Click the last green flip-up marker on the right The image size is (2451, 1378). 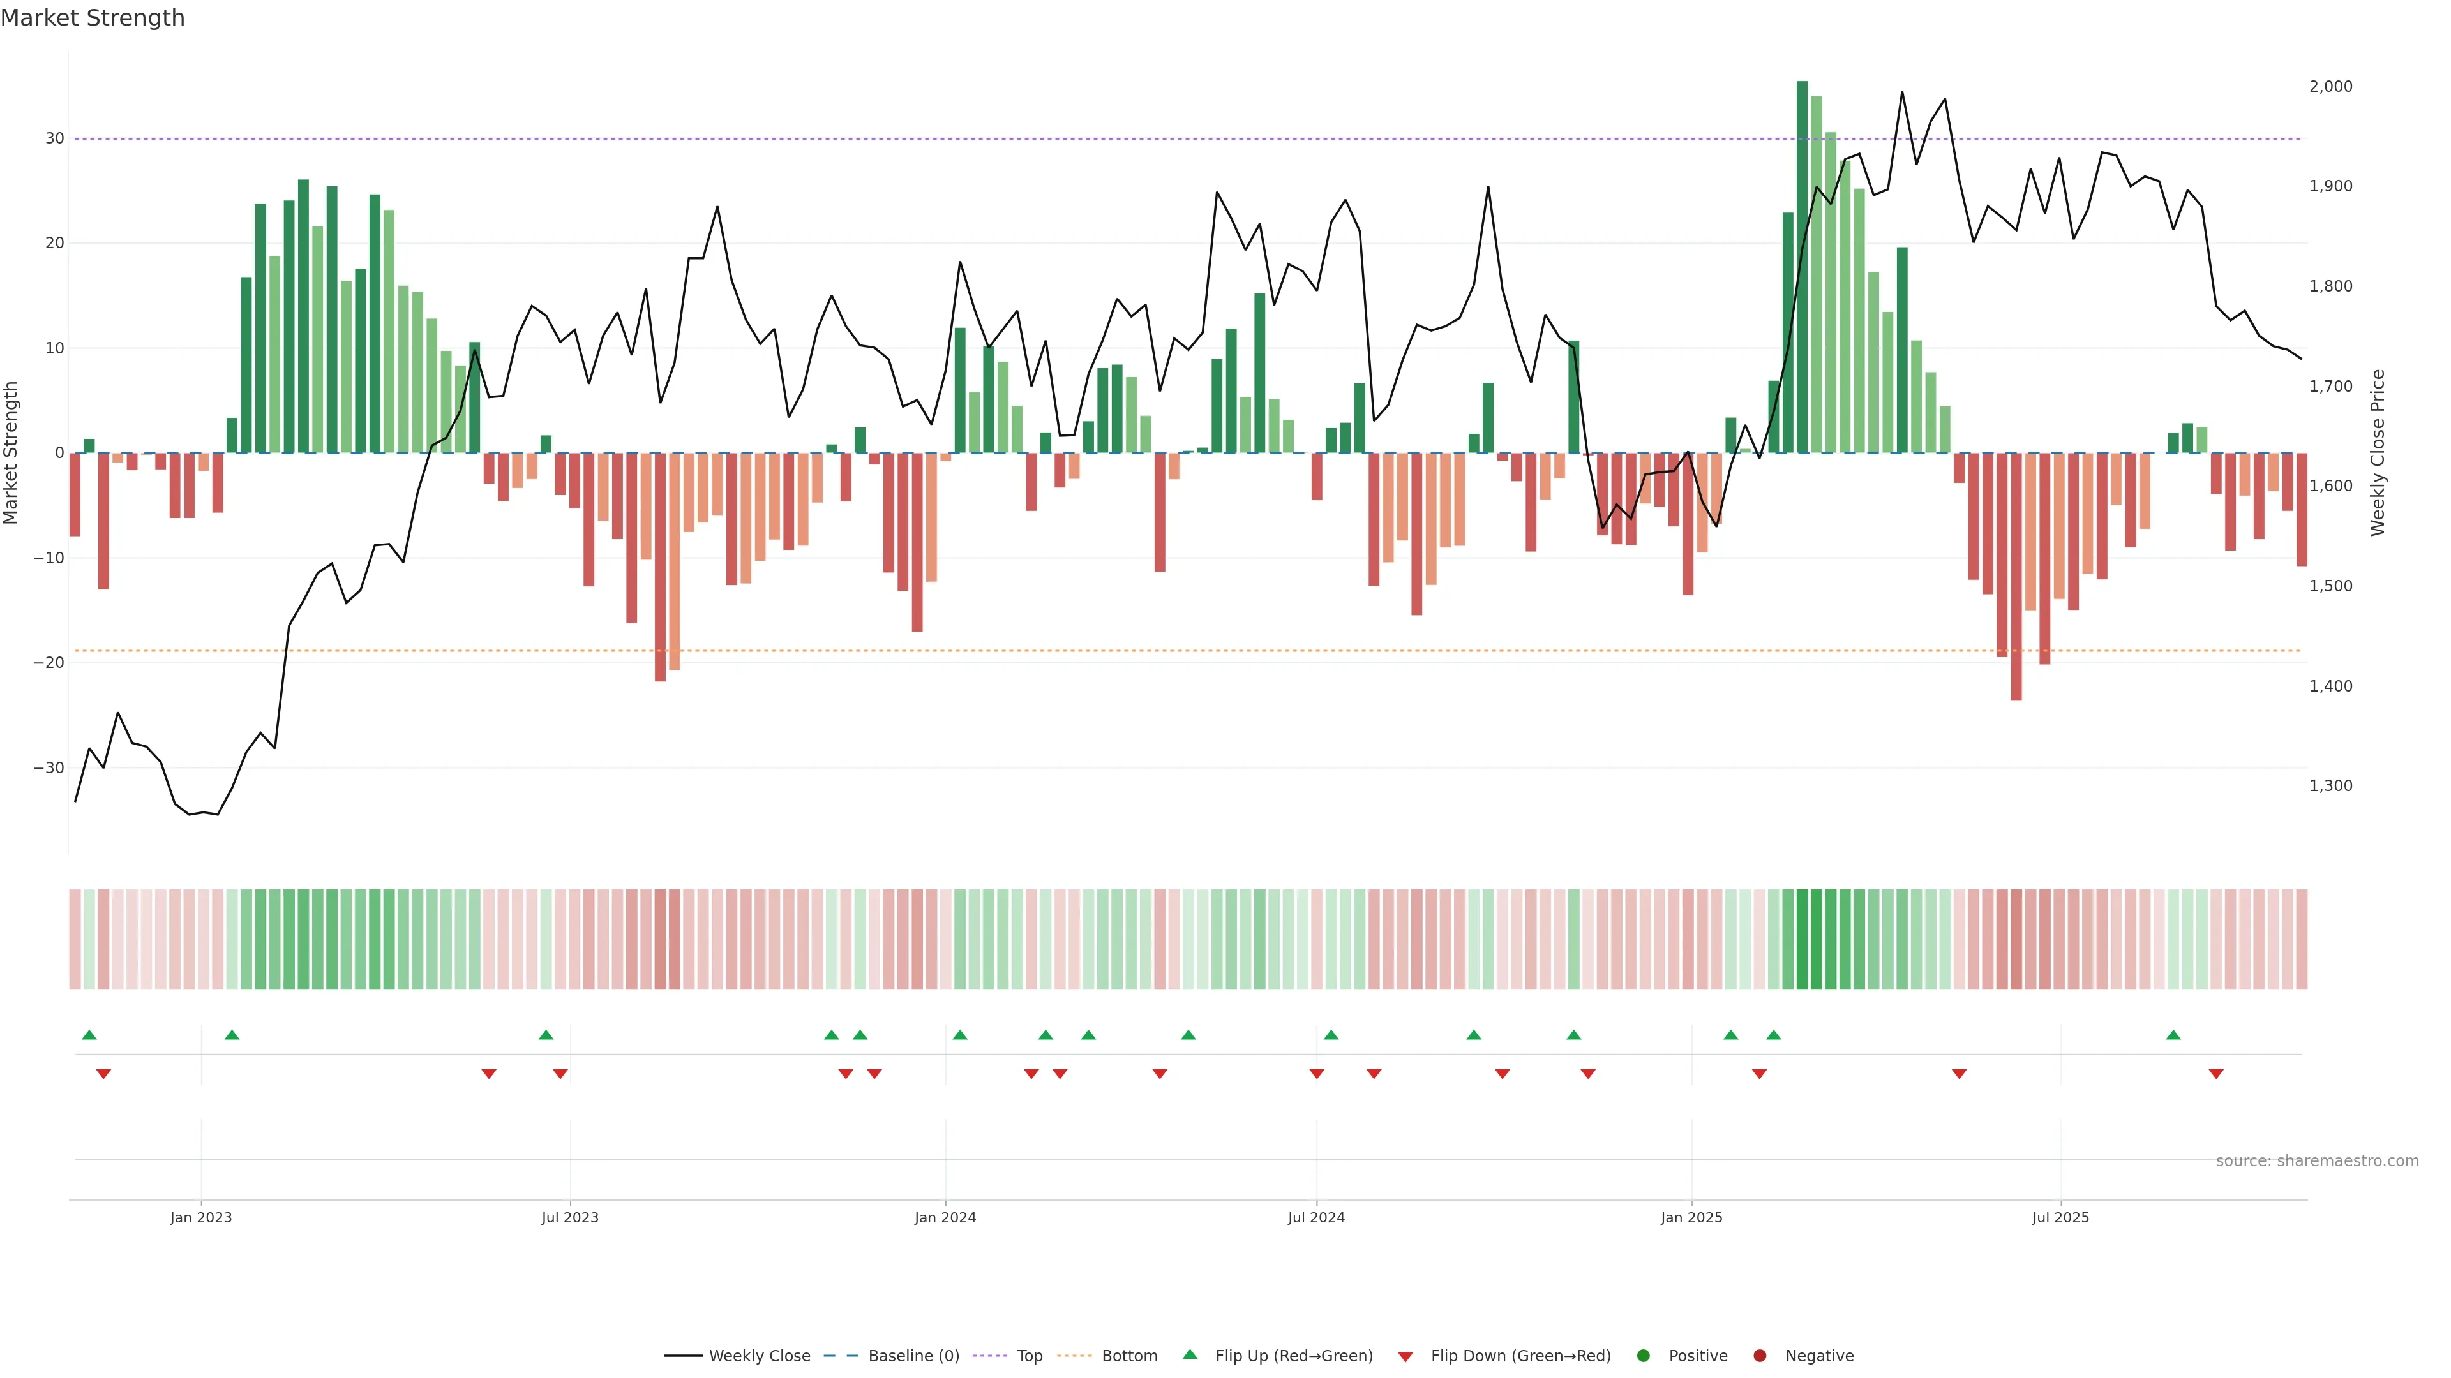coord(2173,1035)
